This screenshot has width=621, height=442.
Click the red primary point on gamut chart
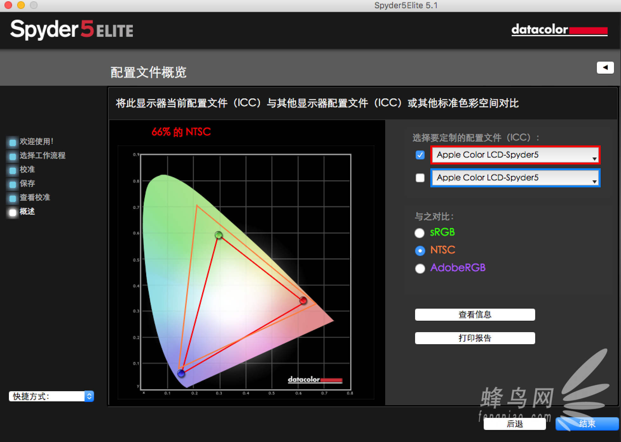pyautogui.click(x=303, y=300)
